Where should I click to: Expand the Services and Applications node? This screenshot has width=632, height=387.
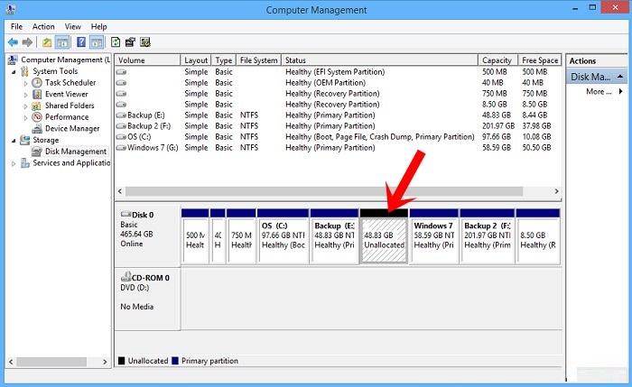(14, 163)
